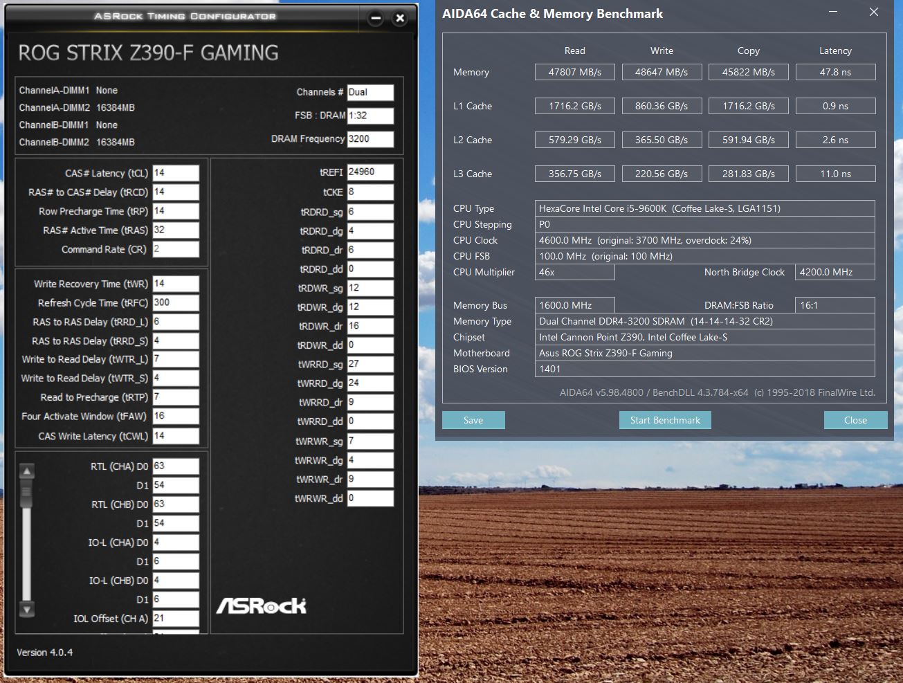Close the AIDA64 benchmark window with X

[x=874, y=12]
